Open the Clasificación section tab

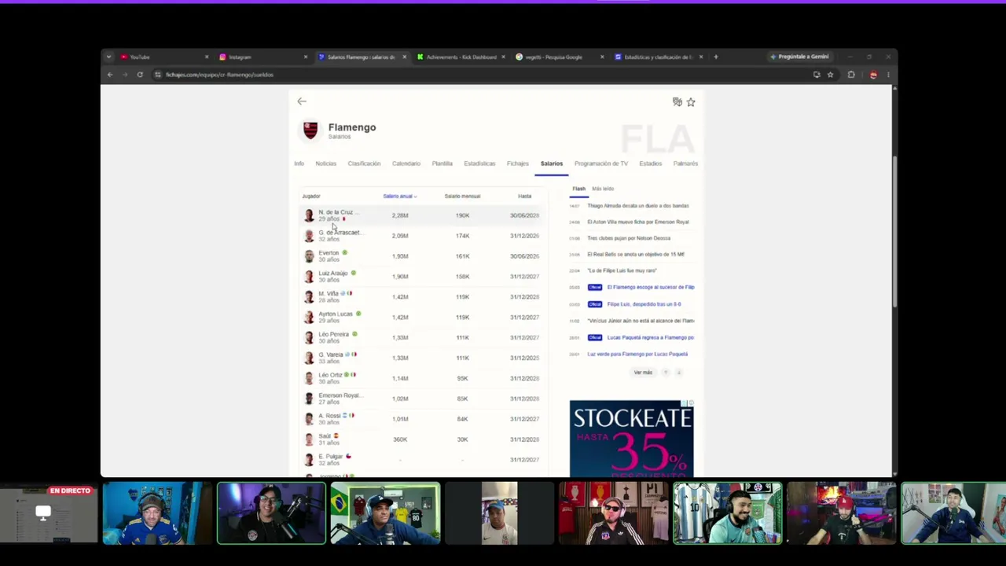pyautogui.click(x=364, y=164)
